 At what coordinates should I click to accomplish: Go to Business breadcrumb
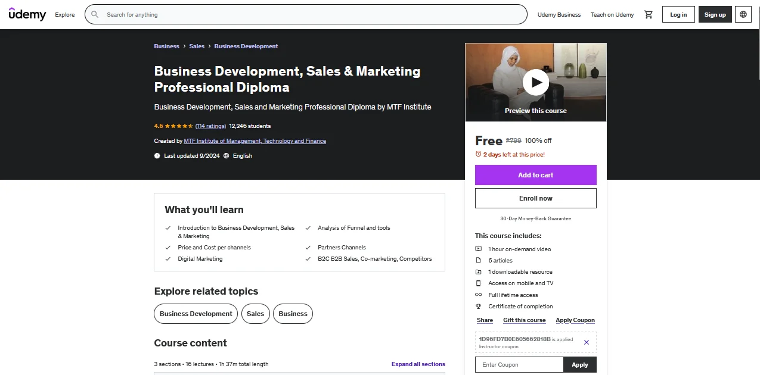[166, 46]
